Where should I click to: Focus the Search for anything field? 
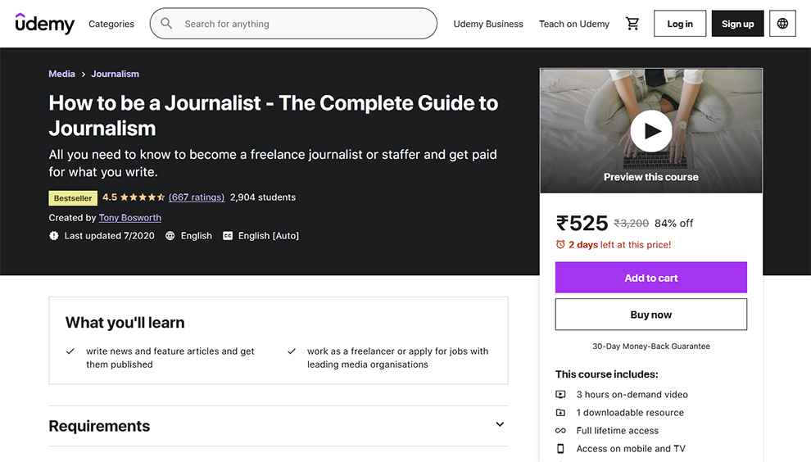click(x=293, y=23)
